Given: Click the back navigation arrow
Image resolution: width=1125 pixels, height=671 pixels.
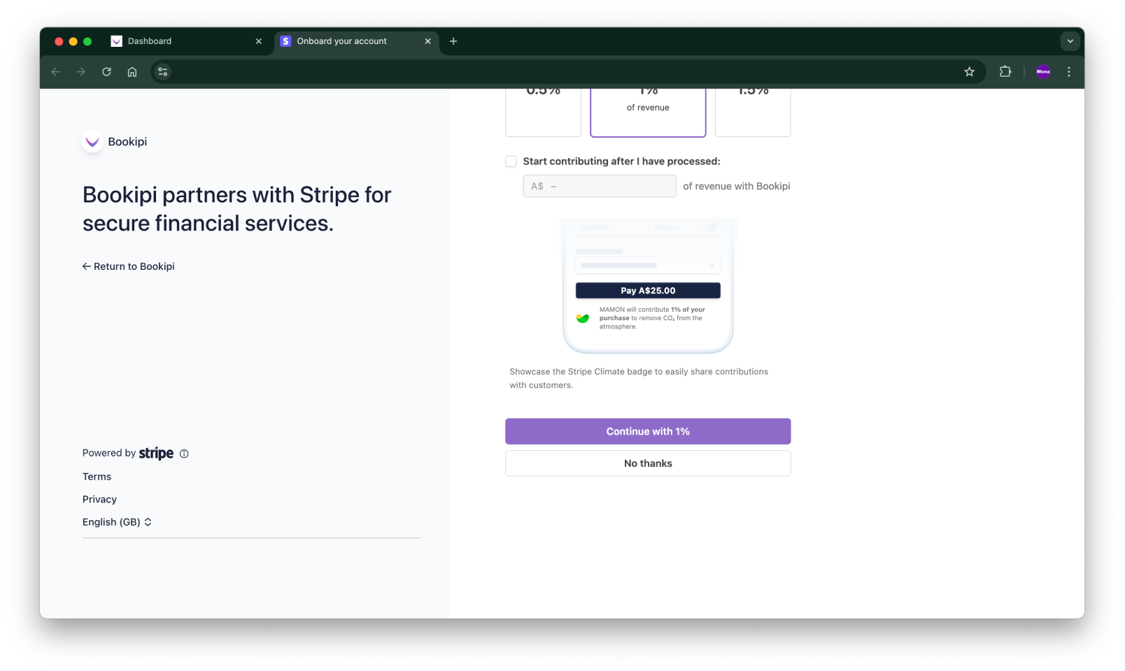Looking at the screenshot, I should [x=55, y=71].
